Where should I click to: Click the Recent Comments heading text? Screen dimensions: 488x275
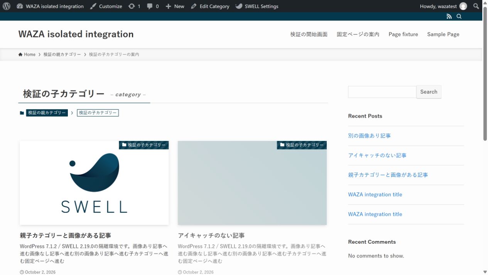372,242
